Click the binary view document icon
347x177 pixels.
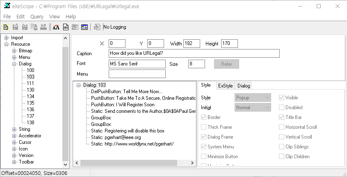point(66,27)
